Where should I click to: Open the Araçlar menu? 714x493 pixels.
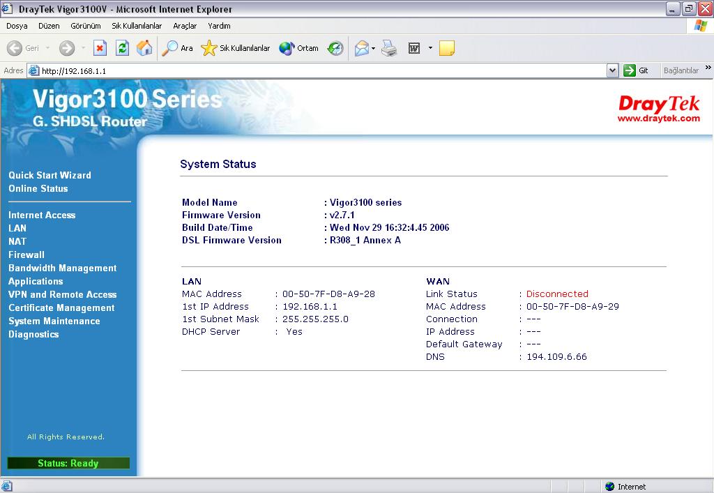pos(185,26)
